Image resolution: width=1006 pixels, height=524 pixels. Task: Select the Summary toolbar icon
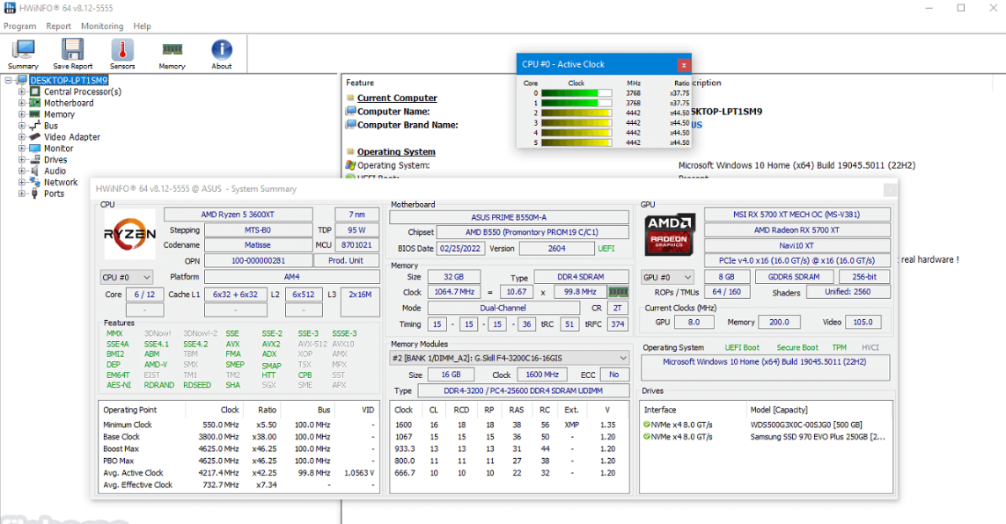pyautogui.click(x=23, y=53)
